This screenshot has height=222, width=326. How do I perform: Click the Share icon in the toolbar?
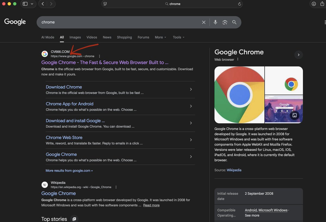click(x=322, y=4)
